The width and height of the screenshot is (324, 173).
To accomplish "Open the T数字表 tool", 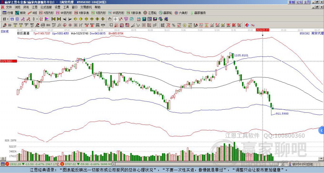I will [134, 13].
